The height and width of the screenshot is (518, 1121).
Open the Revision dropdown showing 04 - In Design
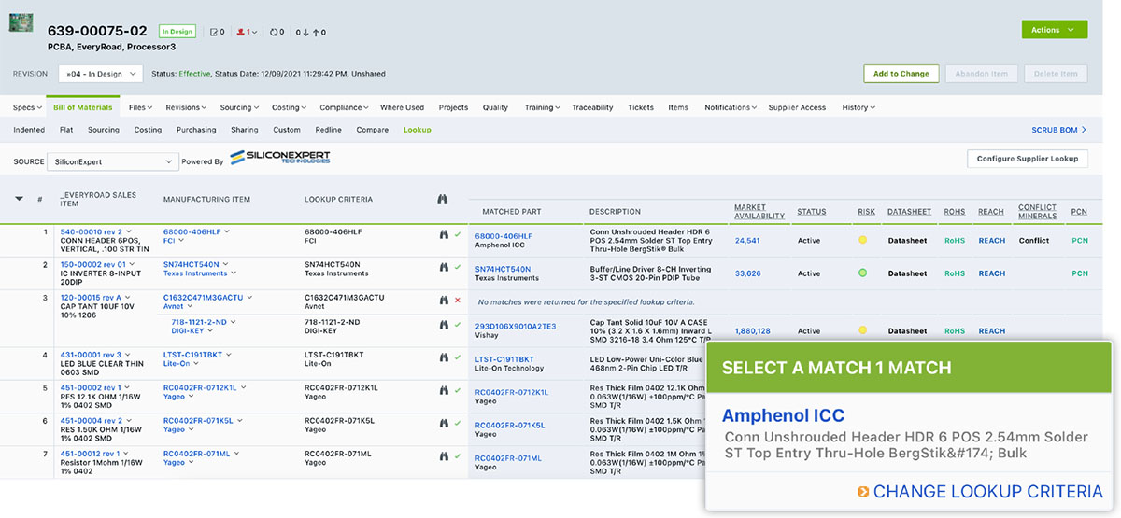point(99,74)
